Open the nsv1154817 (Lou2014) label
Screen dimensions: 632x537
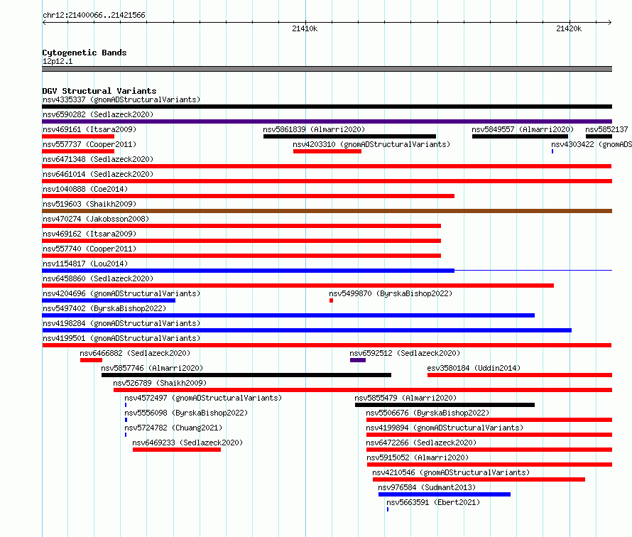(85, 264)
